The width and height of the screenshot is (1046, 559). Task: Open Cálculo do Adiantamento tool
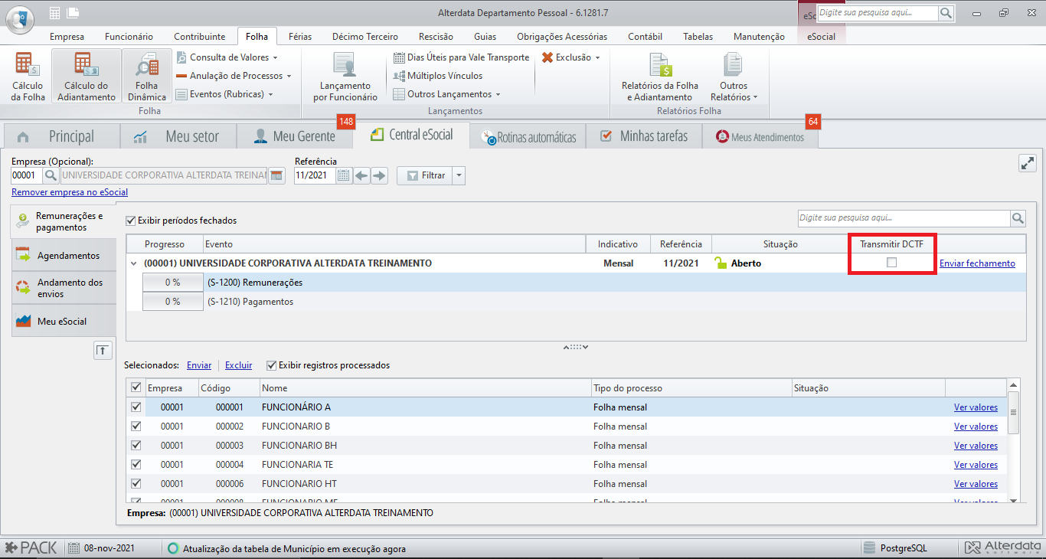[x=86, y=77]
